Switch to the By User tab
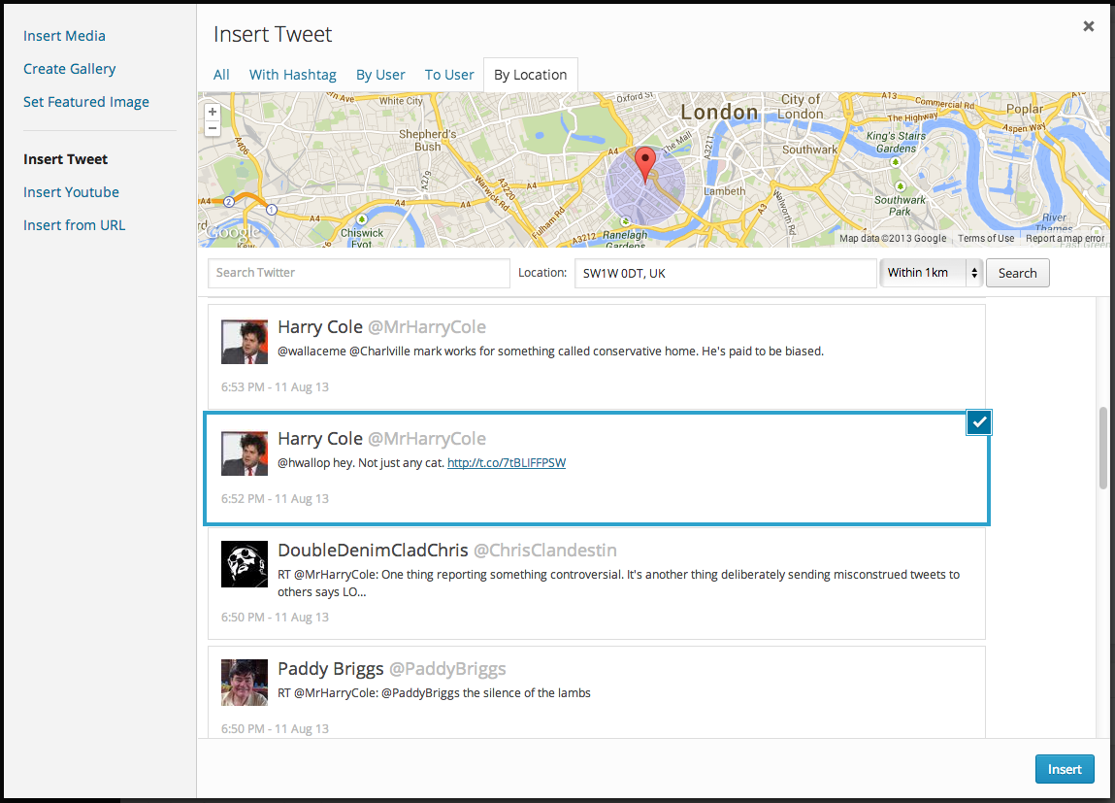 (380, 75)
